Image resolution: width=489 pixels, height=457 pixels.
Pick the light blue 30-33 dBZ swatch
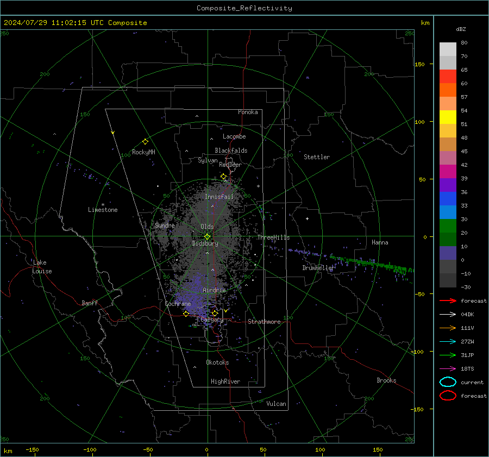point(448,212)
